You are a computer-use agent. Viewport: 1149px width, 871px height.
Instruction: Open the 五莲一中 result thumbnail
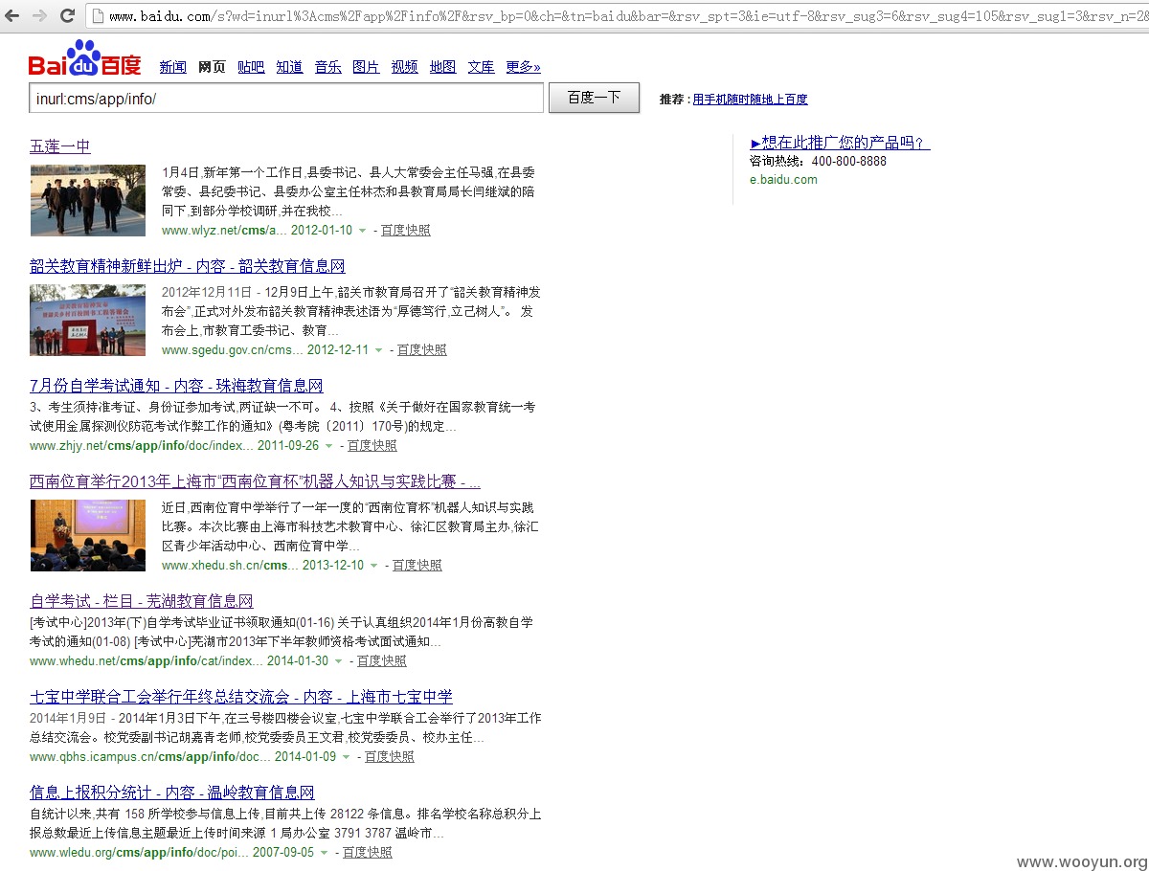(x=87, y=200)
